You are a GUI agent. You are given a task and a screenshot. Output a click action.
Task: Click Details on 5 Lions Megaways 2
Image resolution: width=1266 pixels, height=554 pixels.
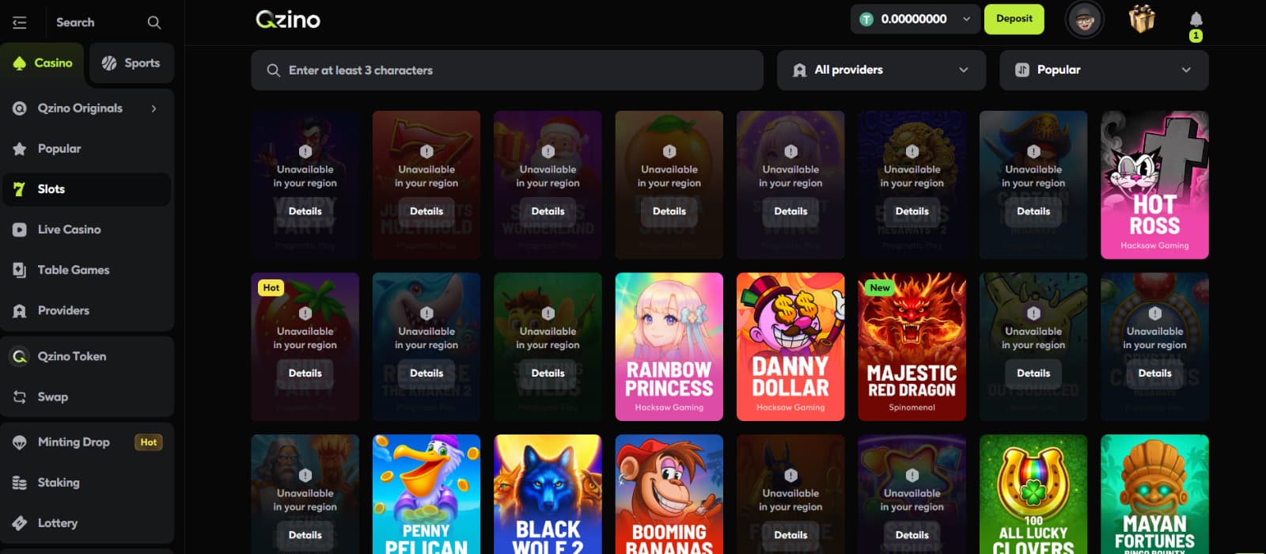coord(912,211)
